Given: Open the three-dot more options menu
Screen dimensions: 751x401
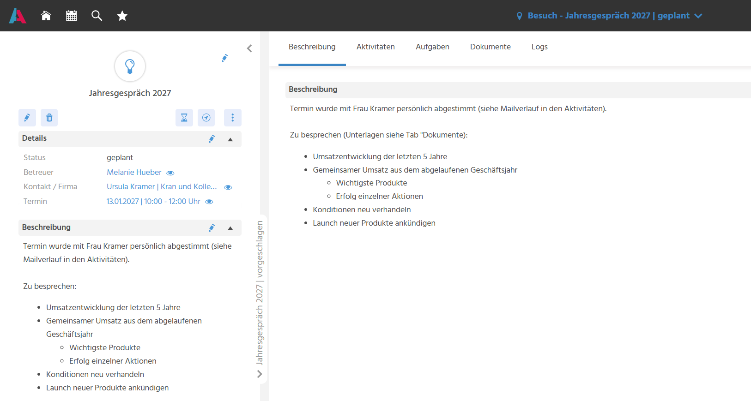Looking at the screenshot, I should (x=233, y=118).
